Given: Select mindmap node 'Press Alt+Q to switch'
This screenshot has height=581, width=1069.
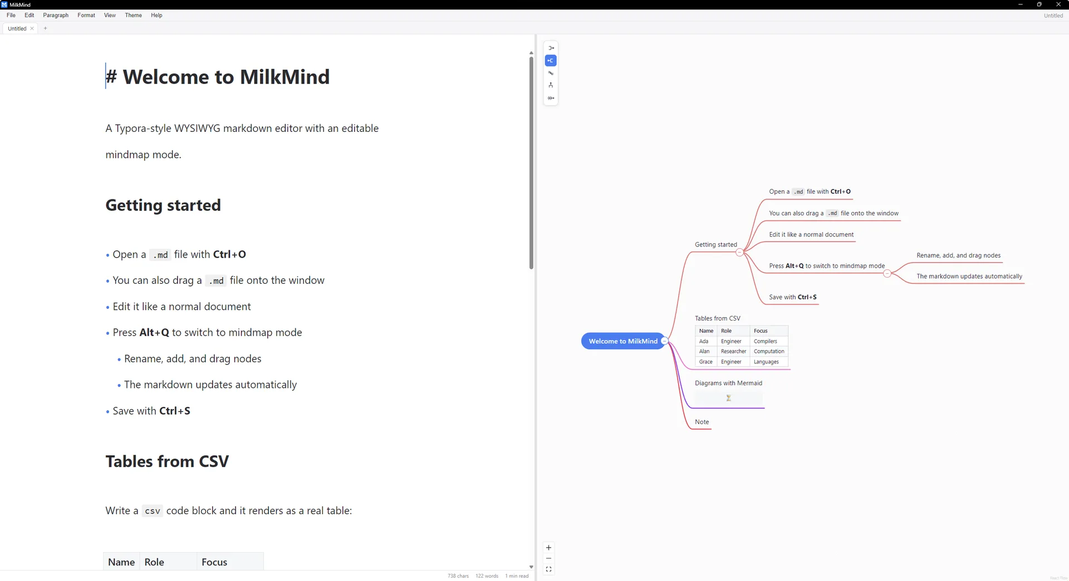Looking at the screenshot, I should pos(827,266).
